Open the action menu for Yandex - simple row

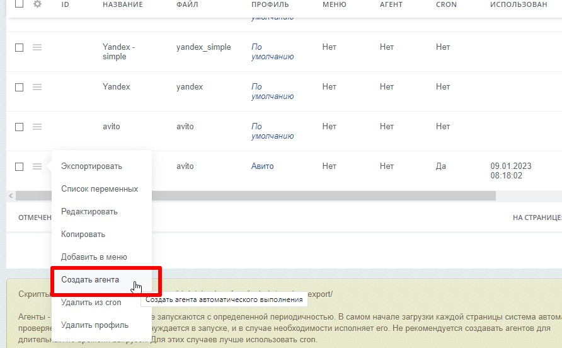37,47
